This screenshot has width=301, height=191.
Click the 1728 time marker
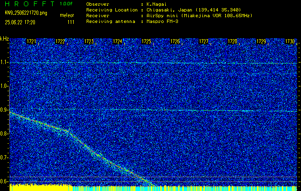click(x=233, y=42)
